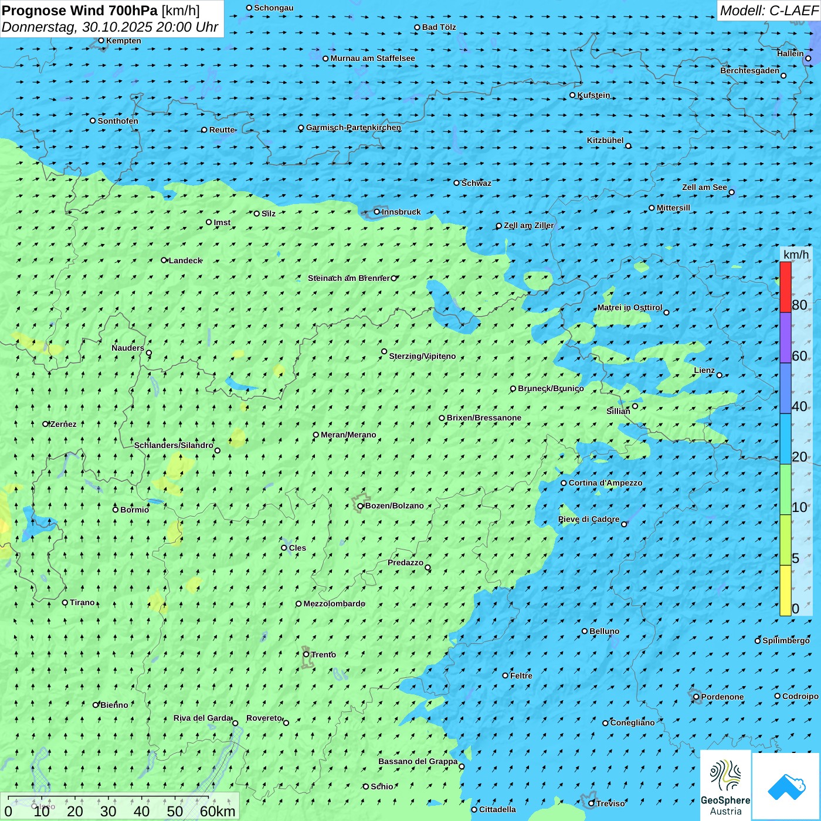Click the forecast date 'Donnerstag, 30.10.2025 20:00 Uhr'
Image resolution: width=821 pixels, height=821 pixels.
[110, 27]
